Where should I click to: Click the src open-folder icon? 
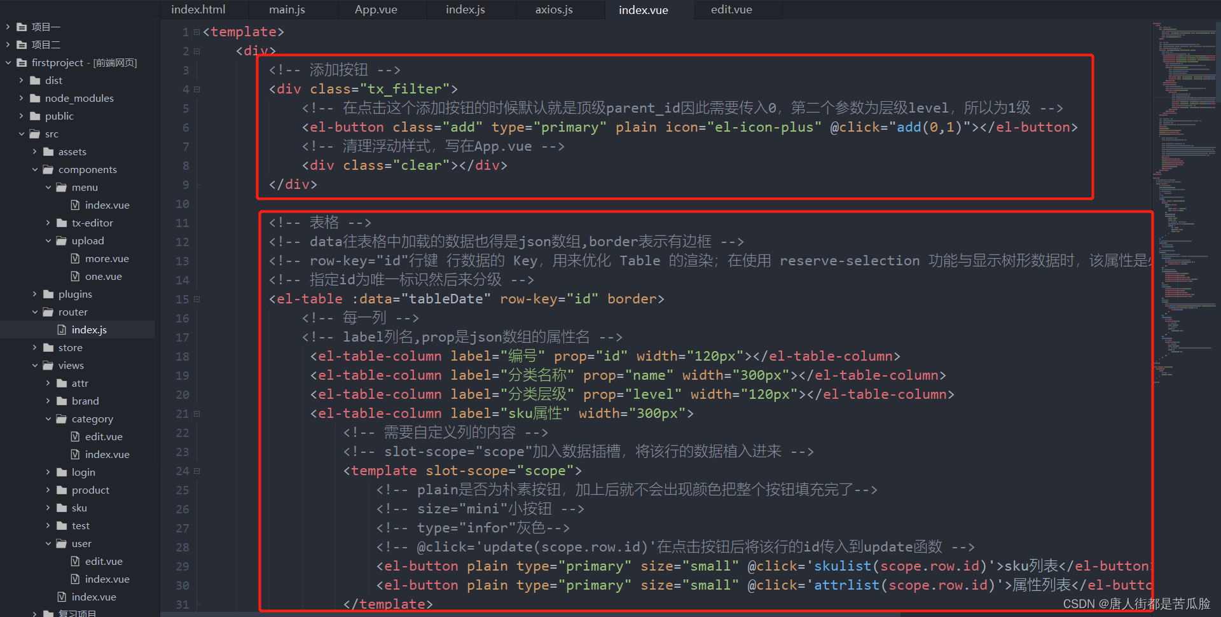click(x=35, y=134)
